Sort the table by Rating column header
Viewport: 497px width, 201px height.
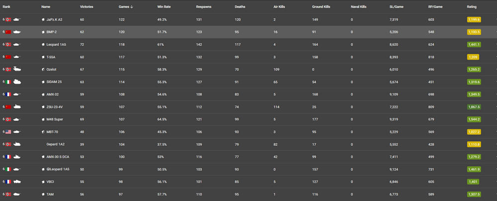(x=472, y=7)
